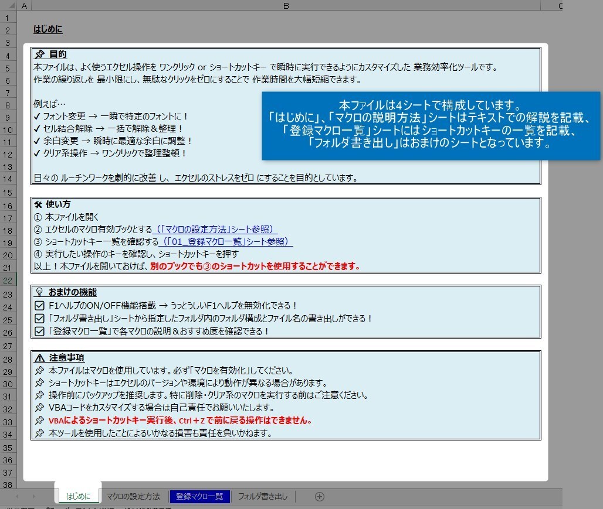603x509 pixels.
Task: Select column A header
Action: coord(24,6)
